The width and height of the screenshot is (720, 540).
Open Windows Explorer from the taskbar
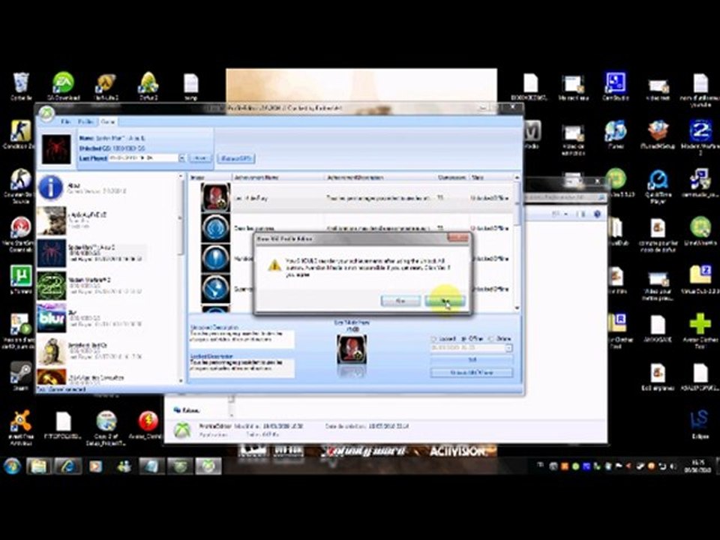point(39,466)
